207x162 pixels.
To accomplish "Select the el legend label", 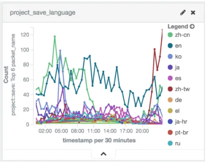I will click(x=177, y=111).
